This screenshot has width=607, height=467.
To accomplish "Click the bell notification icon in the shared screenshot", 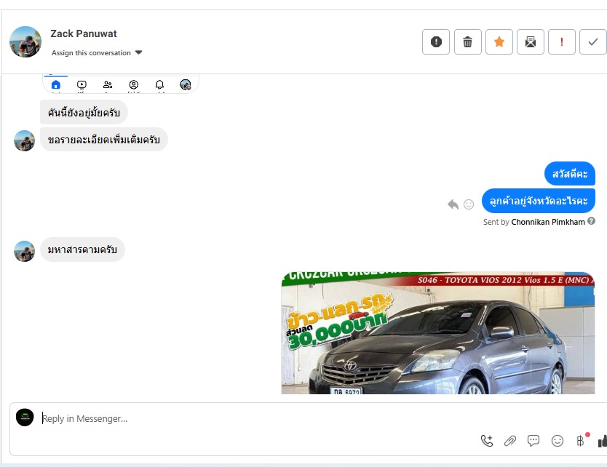I will coord(159,84).
